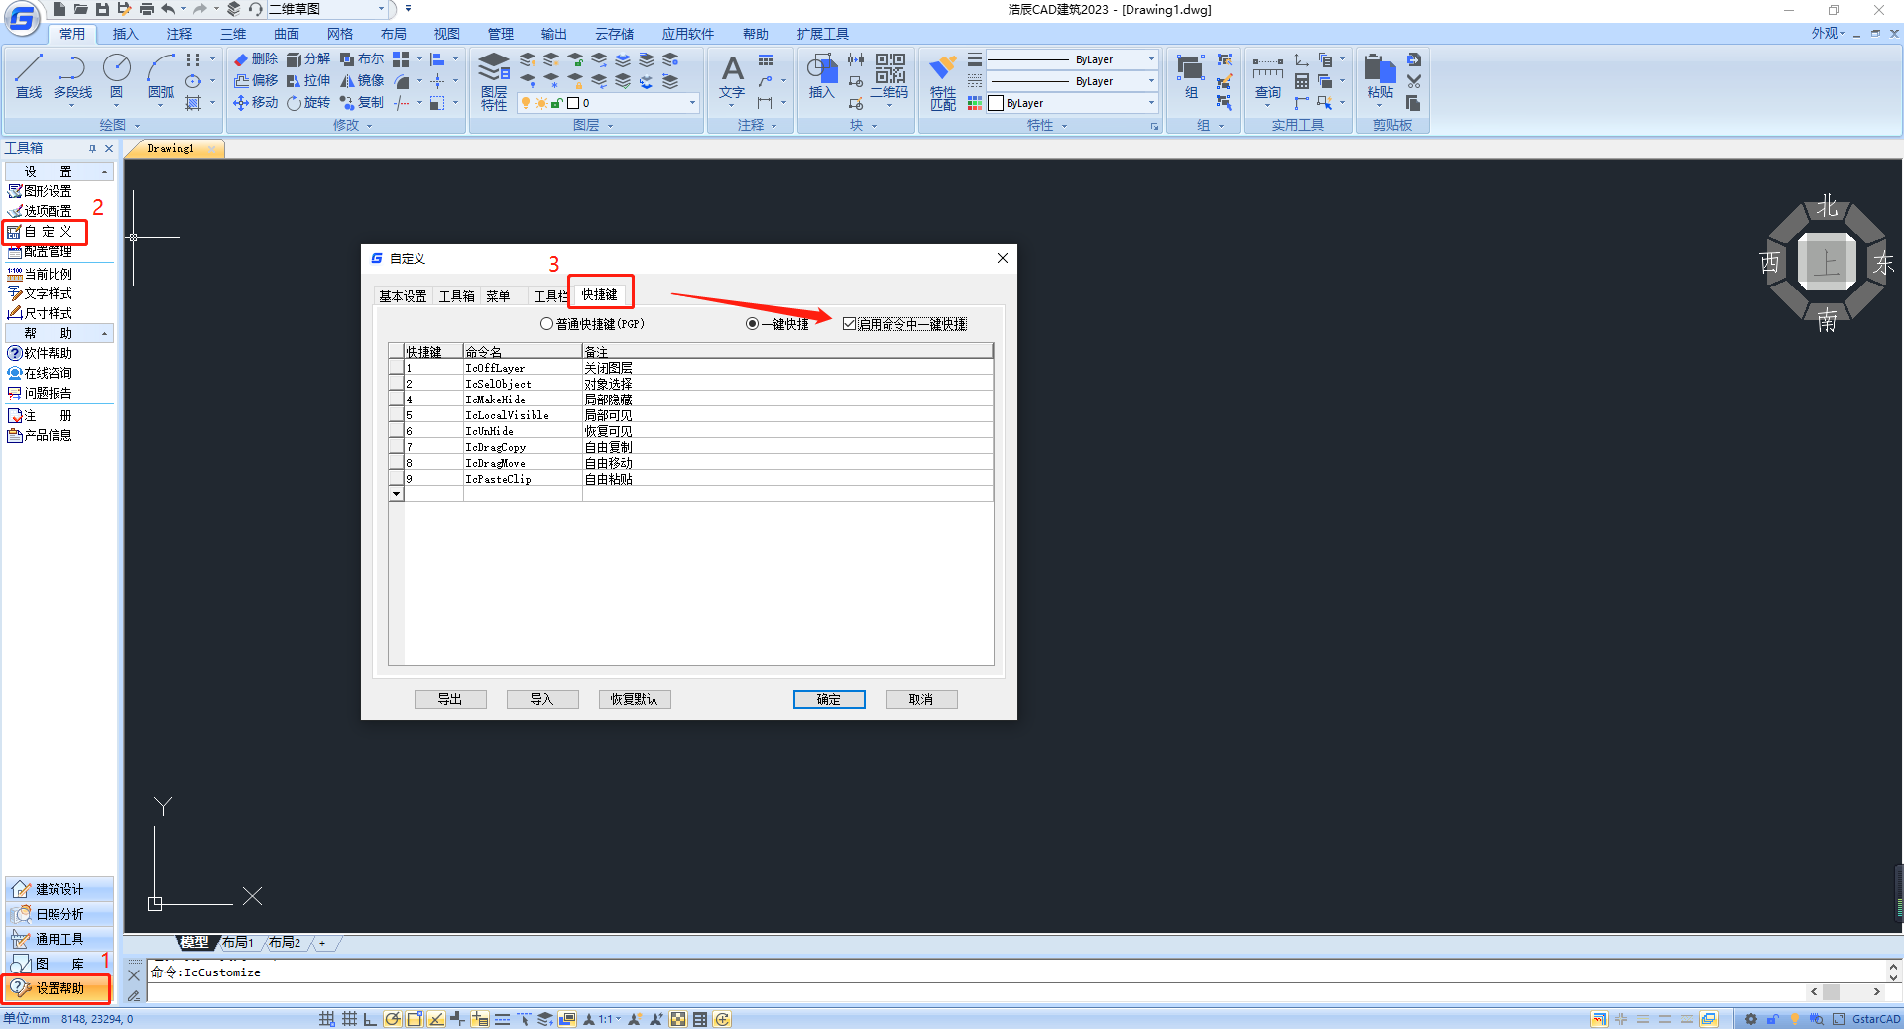
Task: Open the 二维码 QR code tool
Action: click(890, 76)
